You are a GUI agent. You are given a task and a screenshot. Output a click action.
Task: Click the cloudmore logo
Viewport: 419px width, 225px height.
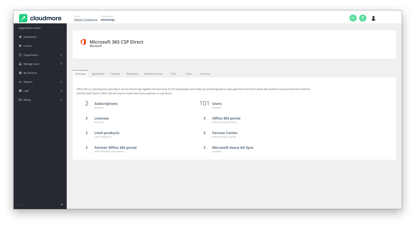point(40,18)
